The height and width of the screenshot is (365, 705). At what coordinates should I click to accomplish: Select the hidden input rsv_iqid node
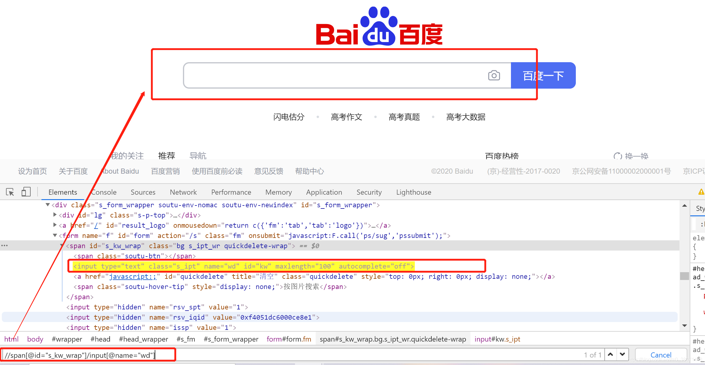tap(193, 317)
